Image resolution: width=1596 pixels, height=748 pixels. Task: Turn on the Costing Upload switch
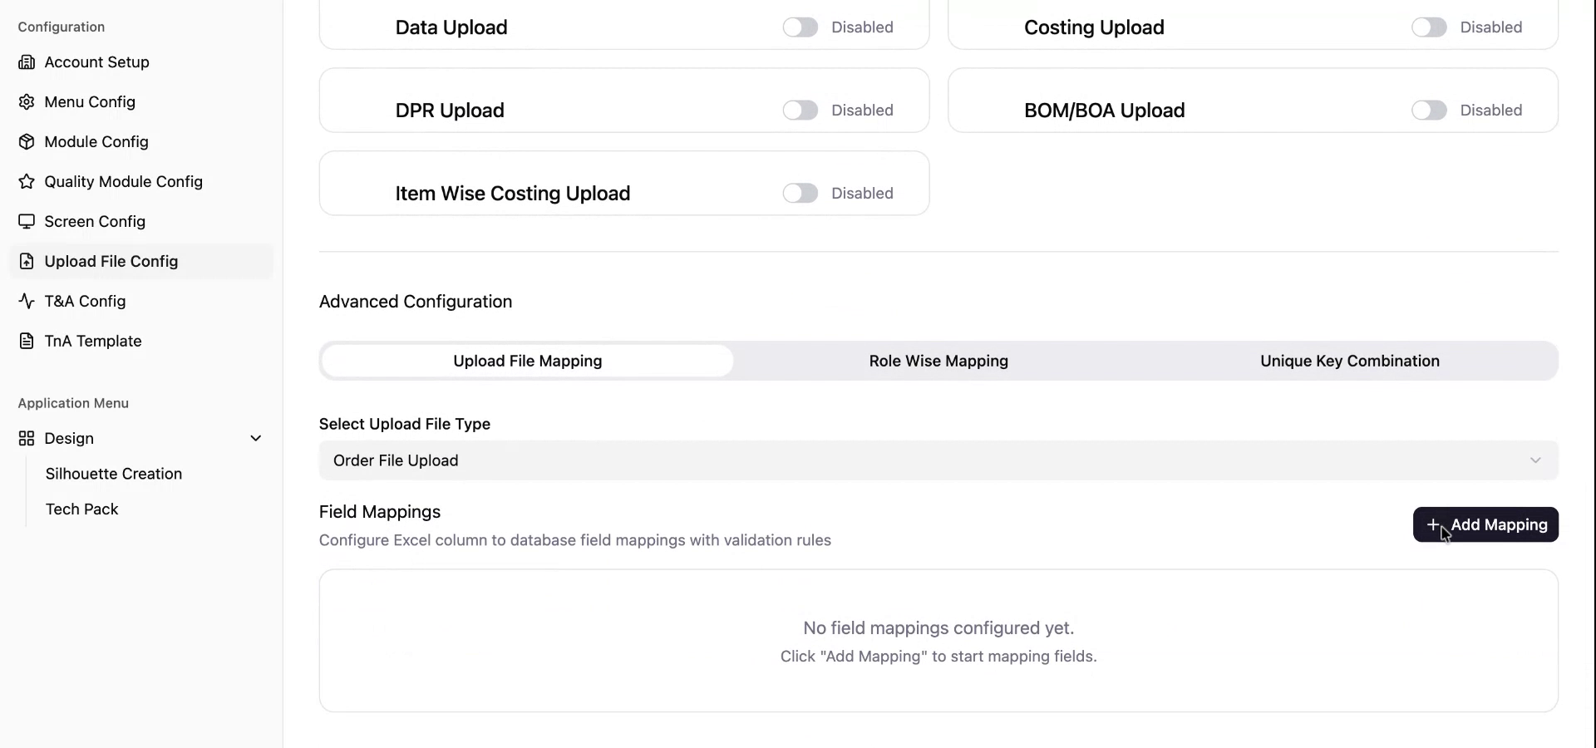1428,27
